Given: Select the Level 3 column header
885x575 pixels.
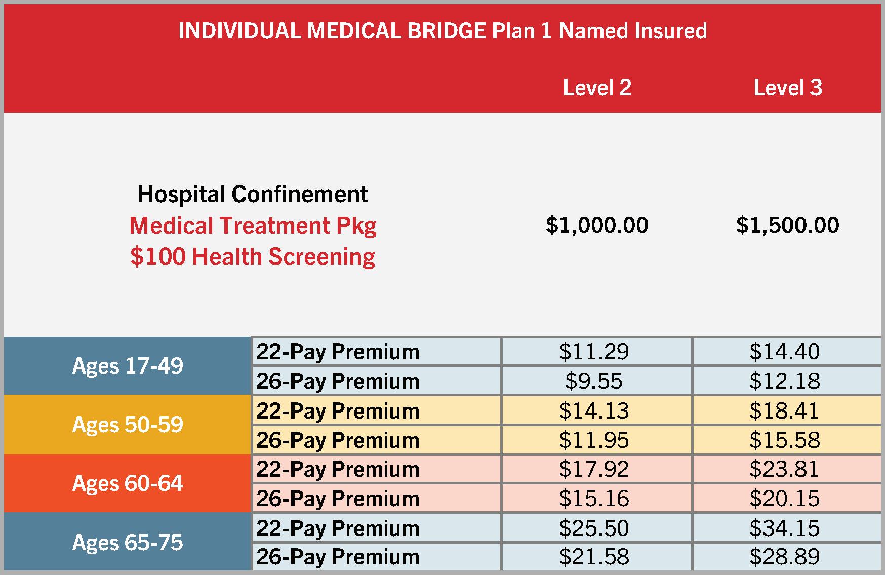Looking at the screenshot, I should pyautogui.click(x=787, y=88).
